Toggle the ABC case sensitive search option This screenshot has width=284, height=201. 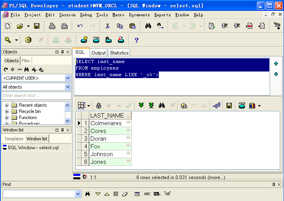147,194
